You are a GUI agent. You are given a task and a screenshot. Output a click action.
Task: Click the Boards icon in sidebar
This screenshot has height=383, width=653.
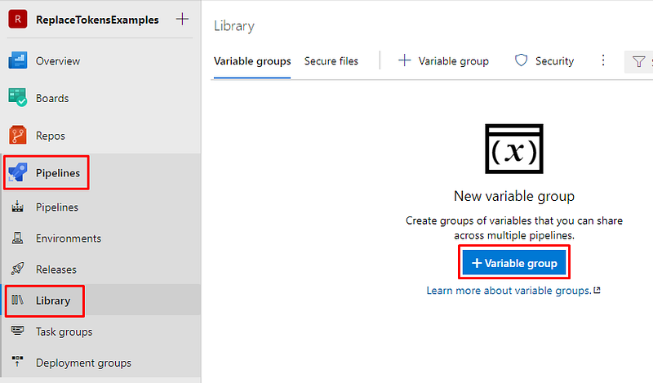point(17,97)
